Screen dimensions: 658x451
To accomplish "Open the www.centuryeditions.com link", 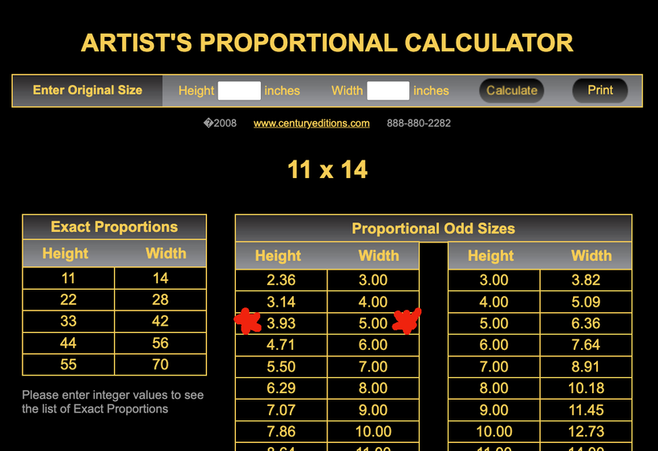I will tap(311, 124).
